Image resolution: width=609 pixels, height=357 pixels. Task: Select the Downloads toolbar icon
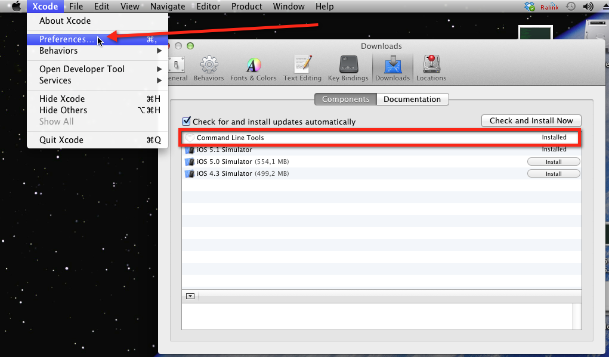coord(392,69)
